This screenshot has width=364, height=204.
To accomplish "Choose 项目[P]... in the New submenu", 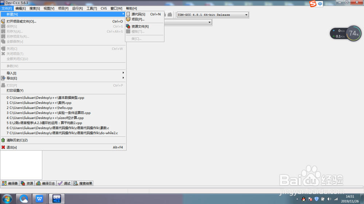I will [145, 19].
